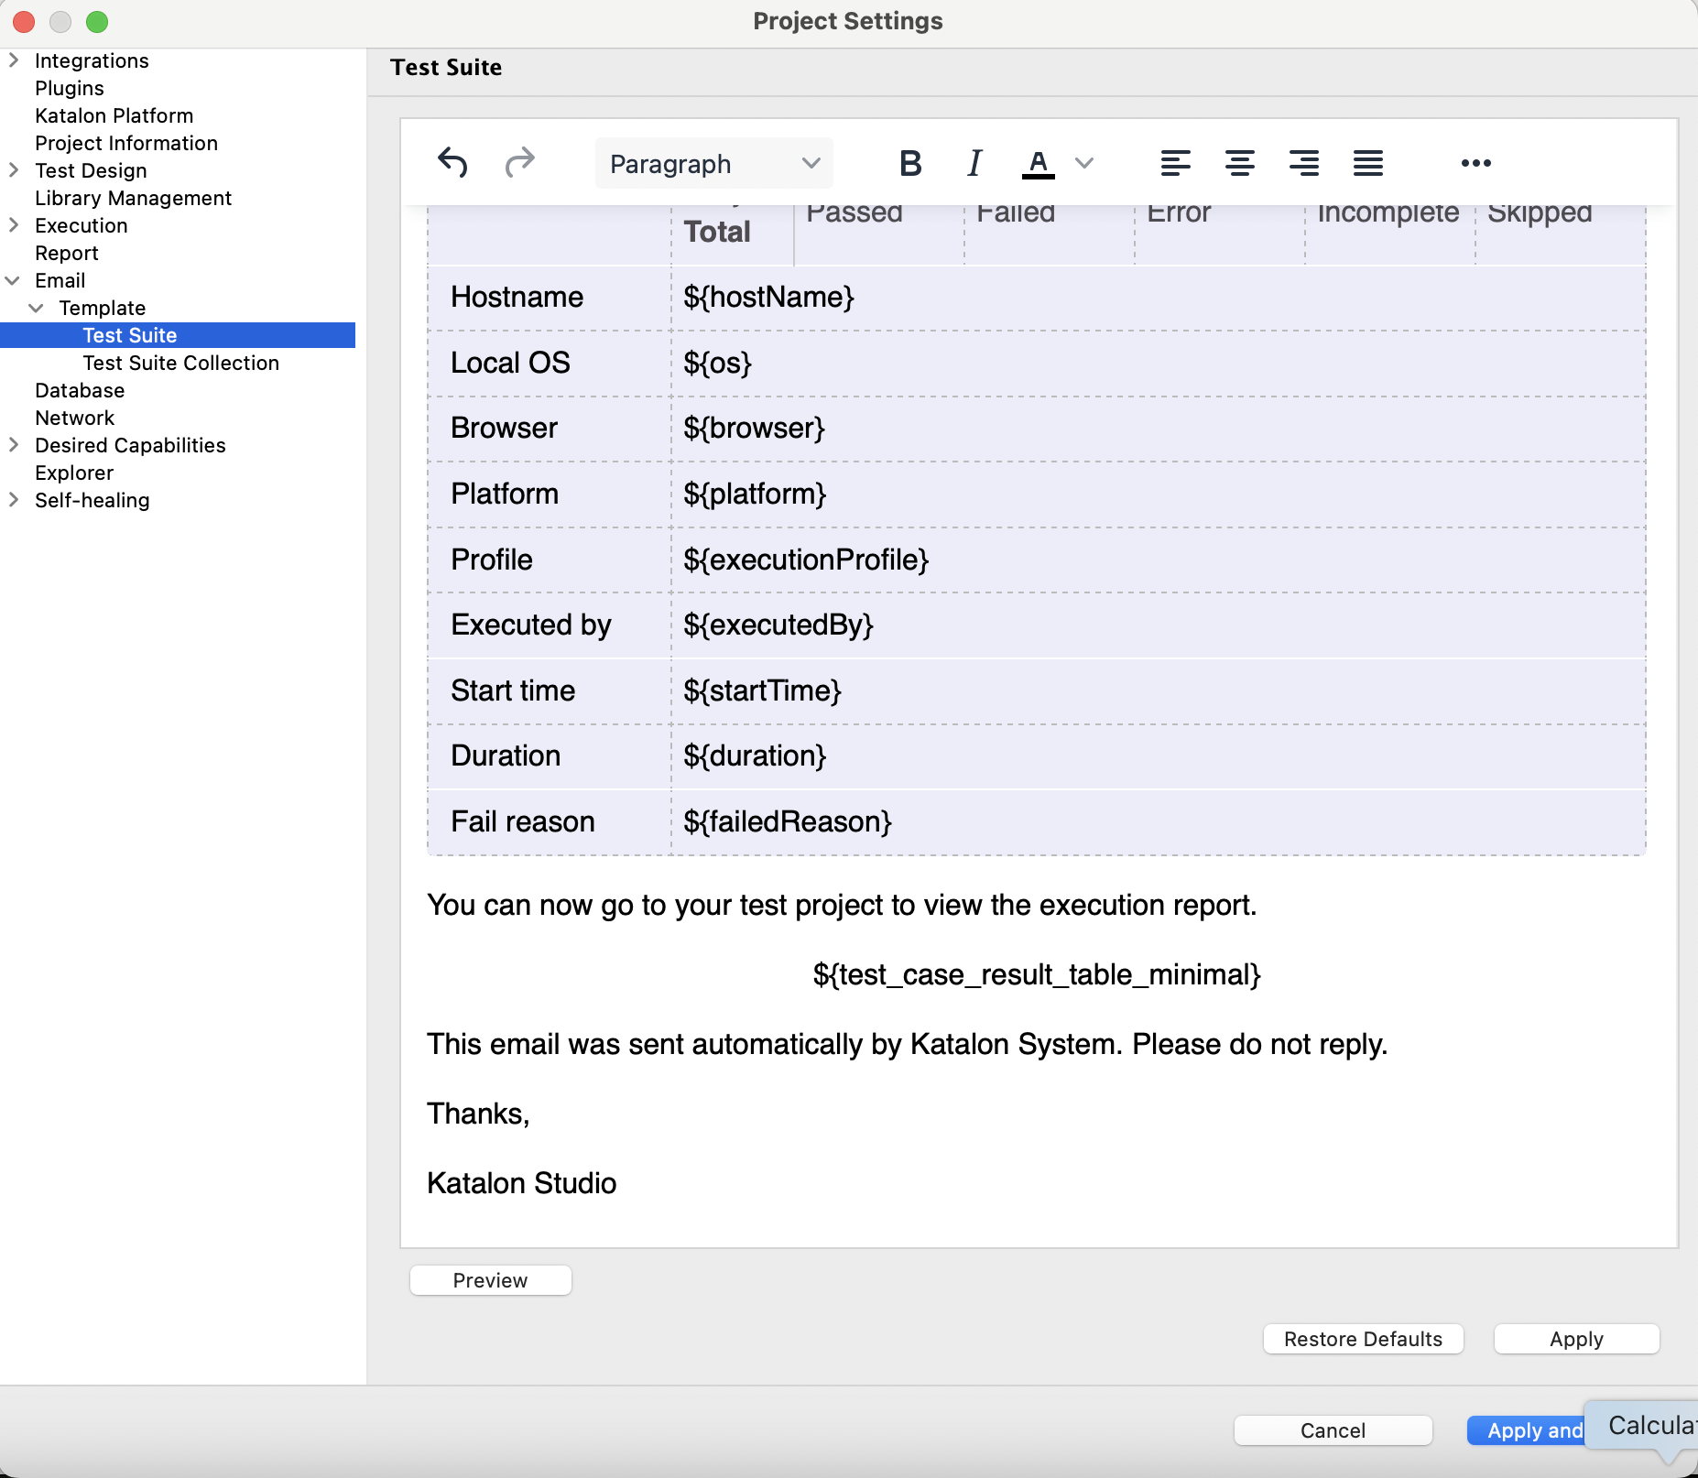This screenshot has width=1698, height=1478.
Task: Open Katalon Platform settings
Action: (x=114, y=115)
